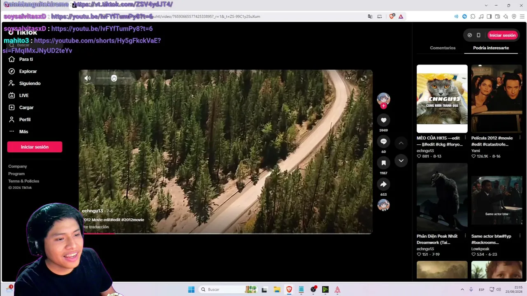Show hidden system tray icons
Screen dimensions: 527x296
tap(462, 289)
